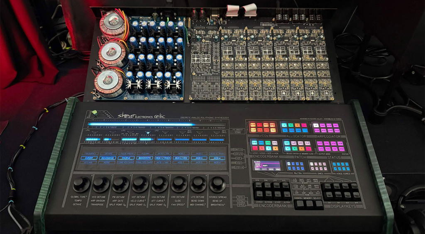
Task: Click the GLOBAL TUNE encoder knob
Action: tap(81, 184)
